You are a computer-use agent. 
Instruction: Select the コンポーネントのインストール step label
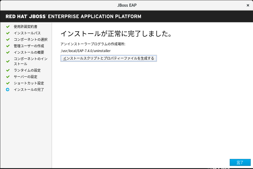click(31, 61)
